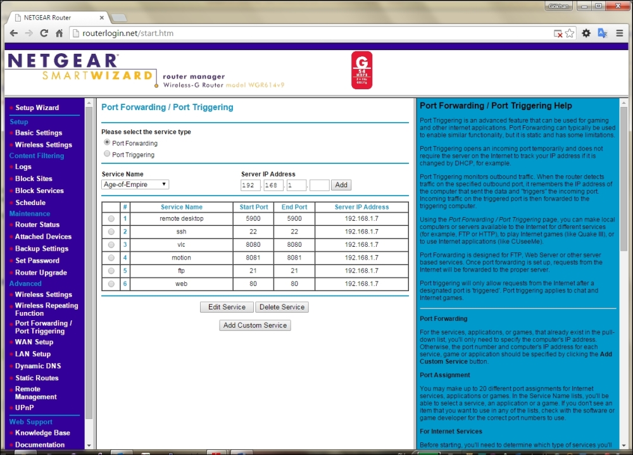Click the sidebar scroll up arrow
Image resolution: width=633 pixels, height=455 pixels.
pyautogui.click(x=89, y=103)
